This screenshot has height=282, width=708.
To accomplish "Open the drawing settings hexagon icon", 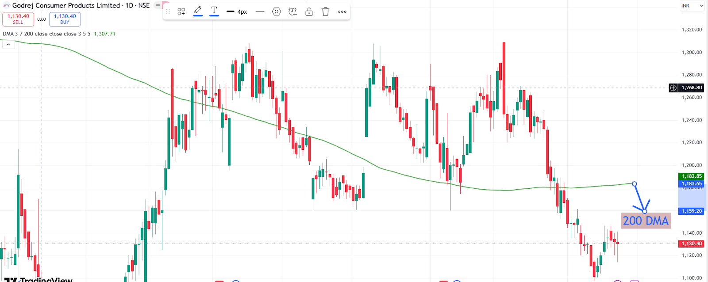I will [x=277, y=12].
